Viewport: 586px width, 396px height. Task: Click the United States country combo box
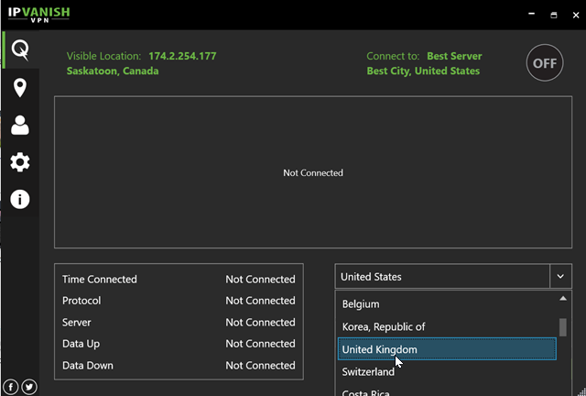click(x=453, y=276)
